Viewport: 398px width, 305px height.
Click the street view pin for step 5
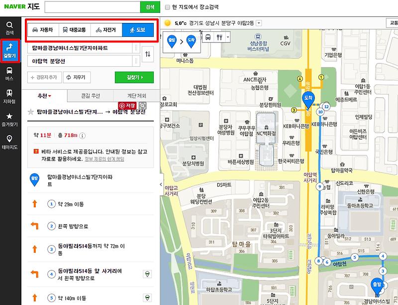click(147, 298)
